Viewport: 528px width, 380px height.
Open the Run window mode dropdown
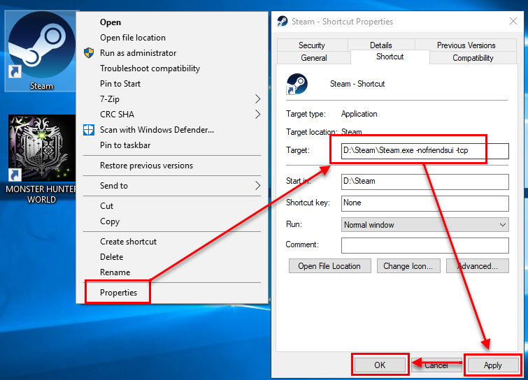pyautogui.click(x=425, y=225)
